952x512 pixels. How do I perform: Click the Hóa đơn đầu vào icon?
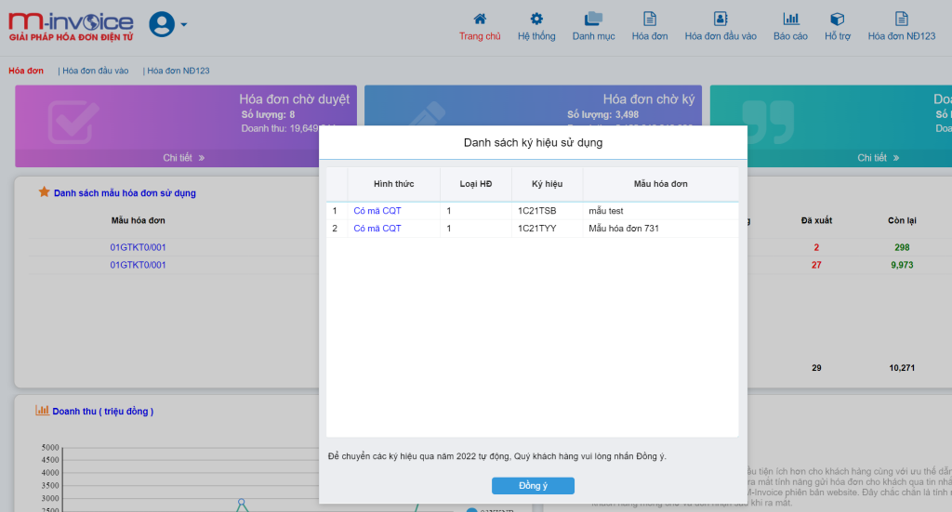click(721, 19)
